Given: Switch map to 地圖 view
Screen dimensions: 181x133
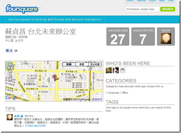Looking at the screenshot, I should click(69, 64).
